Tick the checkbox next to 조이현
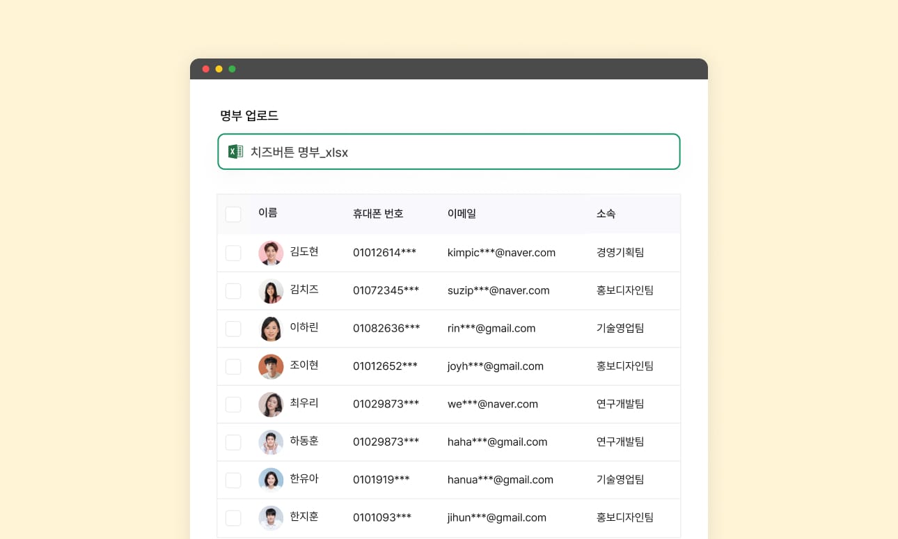 233,366
